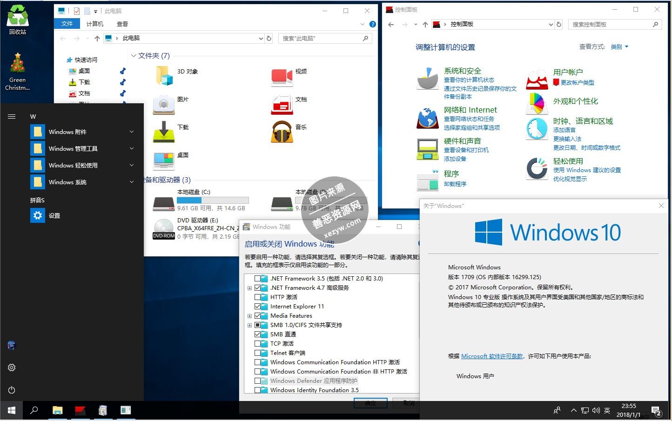Viewport: 672px width, 421px height.
Task: Open the 文件 tab in explorer
Action: pyautogui.click(x=67, y=24)
